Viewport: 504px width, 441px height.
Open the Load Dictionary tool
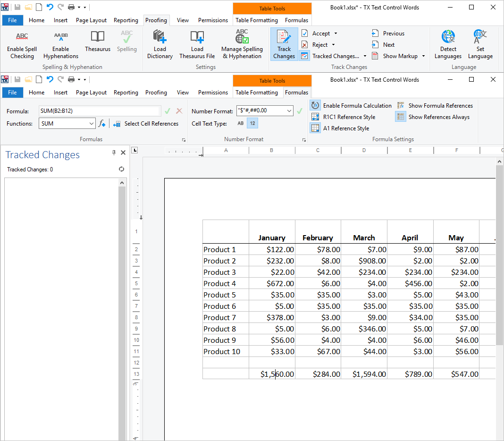pos(160,43)
